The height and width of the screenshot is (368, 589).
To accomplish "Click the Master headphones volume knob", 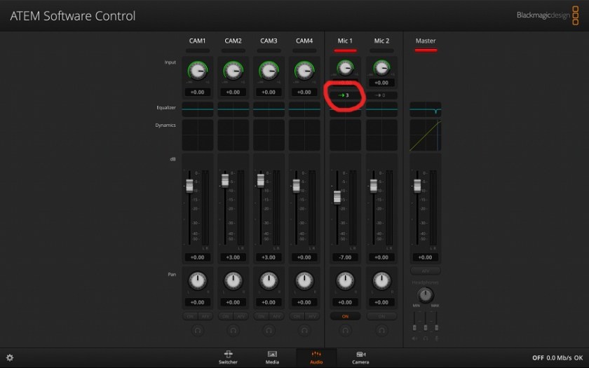I will 425,295.
